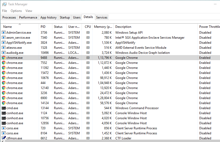Image resolution: width=220 pixels, height=142 pixels.
Task: Open the View menu
Action: pyautogui.click(x=29, y=11)
